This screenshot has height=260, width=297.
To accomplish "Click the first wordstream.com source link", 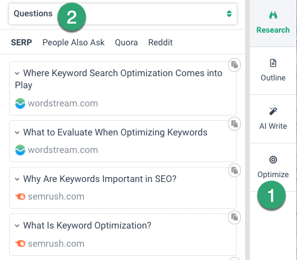I will (x=63, y=103).
